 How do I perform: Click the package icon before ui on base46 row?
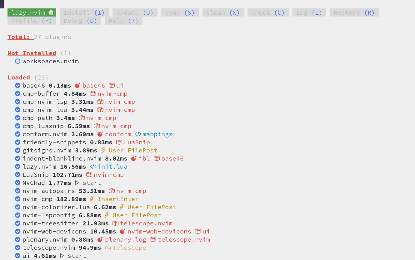[x=112, y=85]
